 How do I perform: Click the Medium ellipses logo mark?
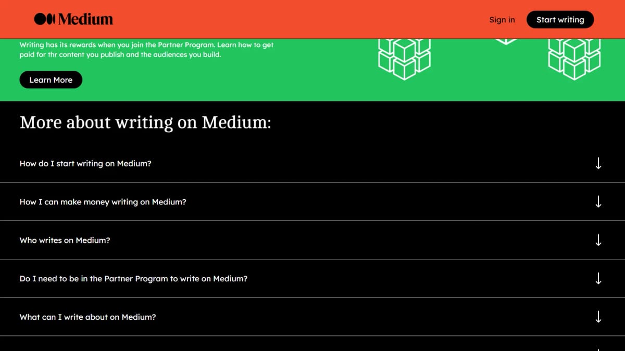45,19
